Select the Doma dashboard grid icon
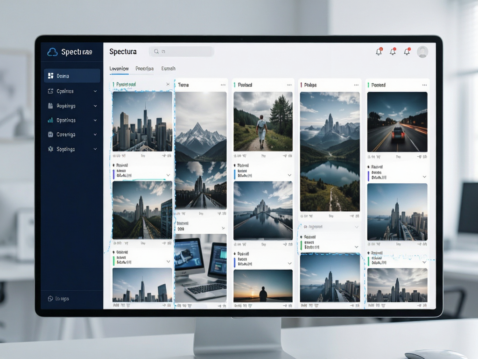 coord(50,76)
